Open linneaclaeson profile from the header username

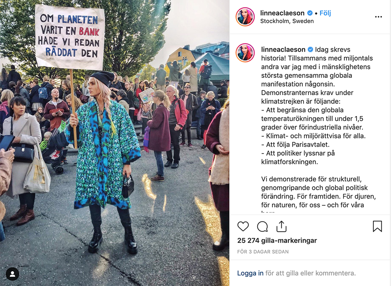[282, 13]
